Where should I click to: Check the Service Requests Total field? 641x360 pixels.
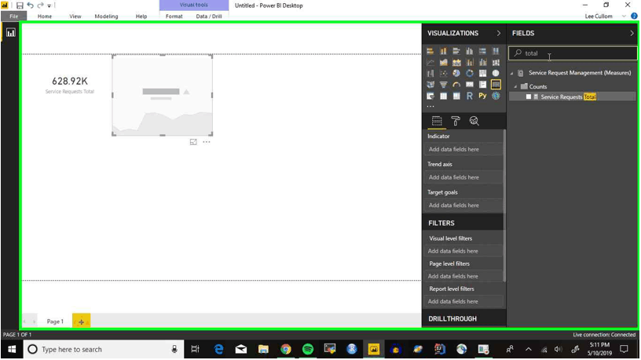[528, 96]
